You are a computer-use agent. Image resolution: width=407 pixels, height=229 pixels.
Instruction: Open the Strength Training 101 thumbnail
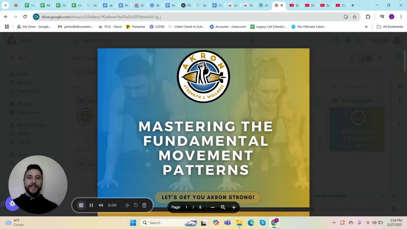tap(357, 129)
